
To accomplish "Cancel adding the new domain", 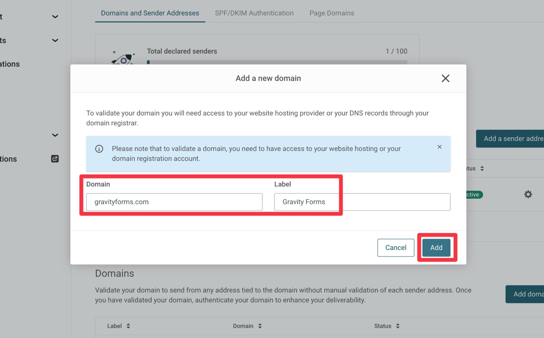I will (x=396, y=248).
